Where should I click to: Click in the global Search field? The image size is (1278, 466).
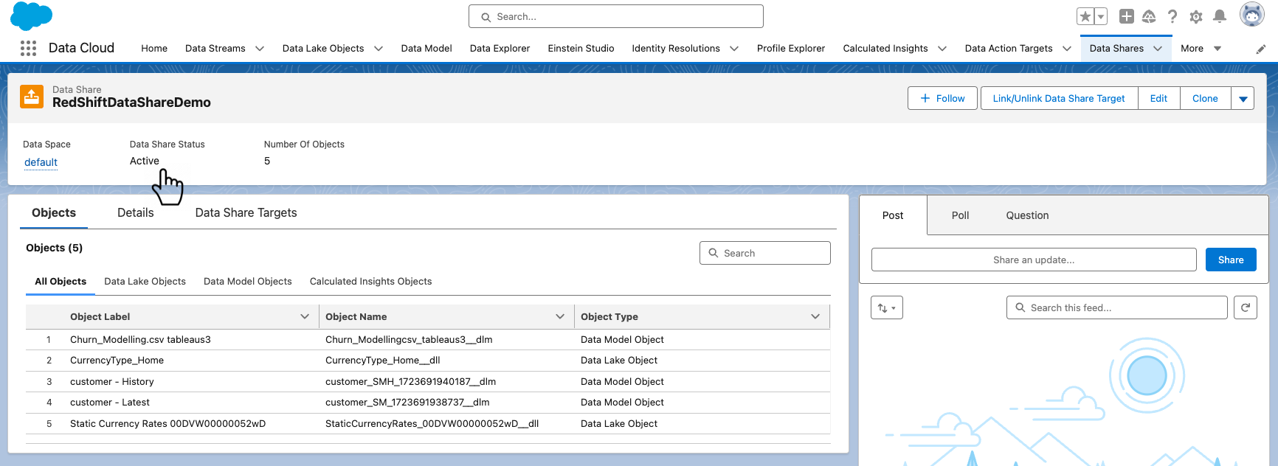point(616,16)
